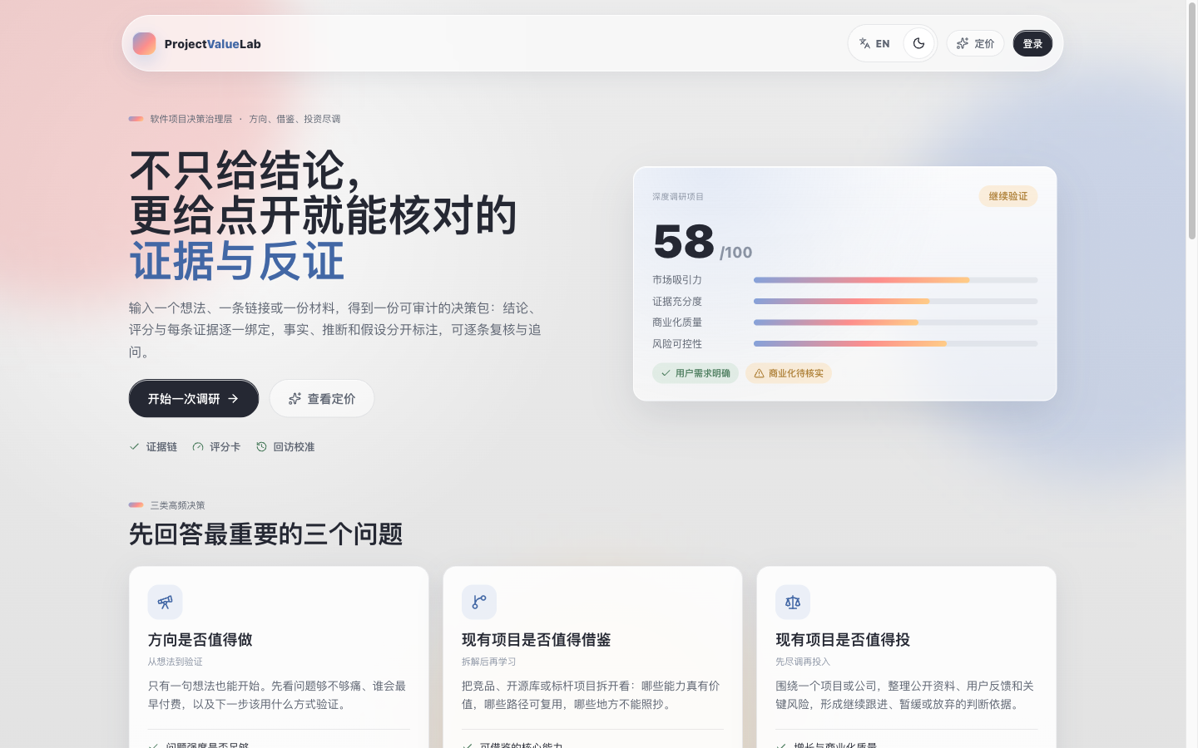Switch language to EN

[874, 43]
